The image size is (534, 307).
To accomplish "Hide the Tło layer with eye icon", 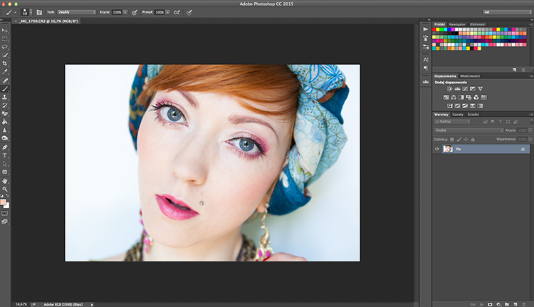I will point(437,149).
